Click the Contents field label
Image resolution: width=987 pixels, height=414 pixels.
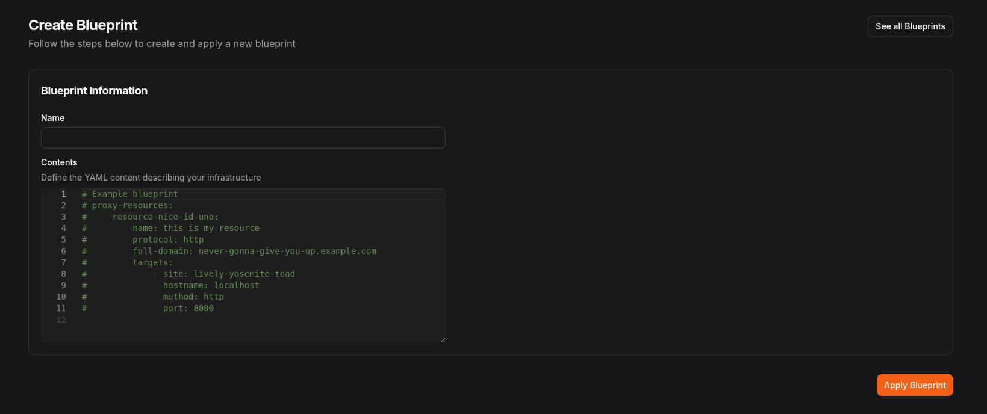tap(59, 162)
